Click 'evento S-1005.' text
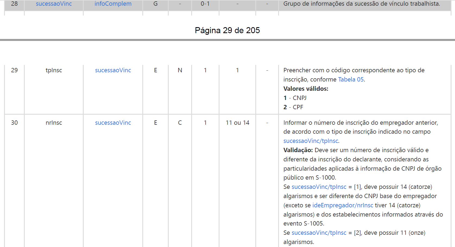The height and width of the screenshot is (247, 455). pos(304,223)
